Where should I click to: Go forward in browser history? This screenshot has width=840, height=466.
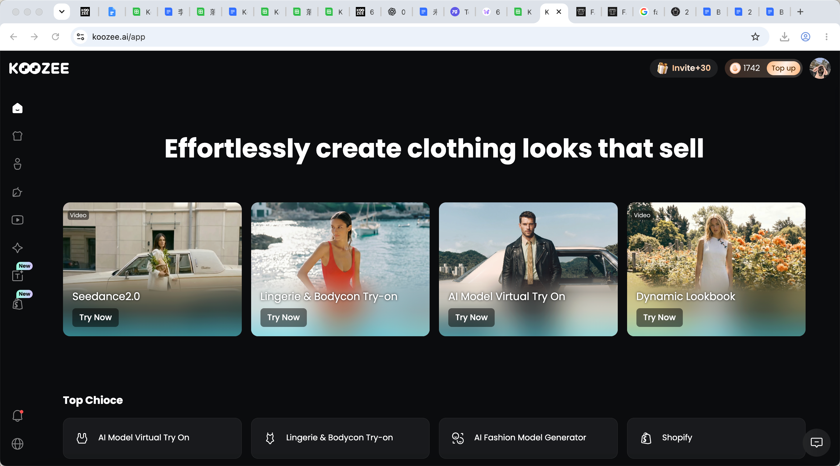34,37
